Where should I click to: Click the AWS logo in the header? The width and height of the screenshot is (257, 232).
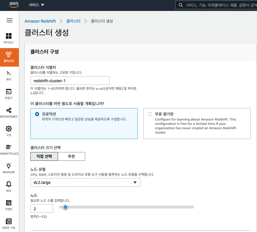click(14, 5)
